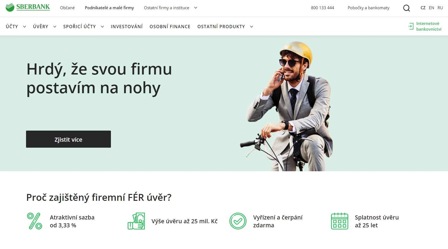This screenshot has width=448, height=249.
Task: Open Pobočky a bankomaty link
Action: click(368, 8)
